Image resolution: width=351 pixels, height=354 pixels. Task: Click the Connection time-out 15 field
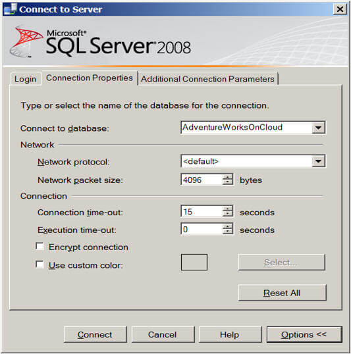pyautogui.click(x=202, y=212)
